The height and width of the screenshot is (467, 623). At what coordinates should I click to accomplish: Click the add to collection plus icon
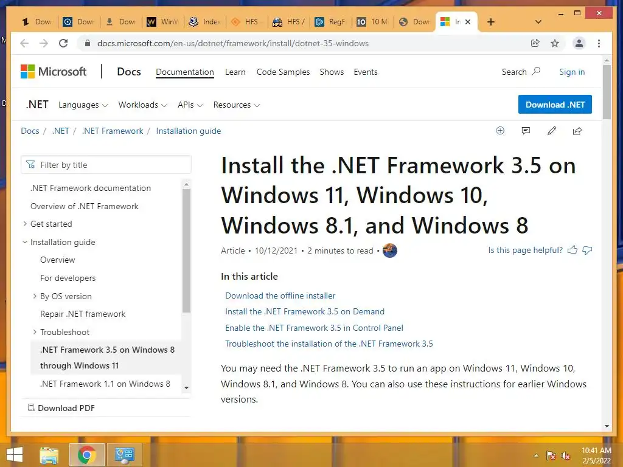(x=500, y=131)
